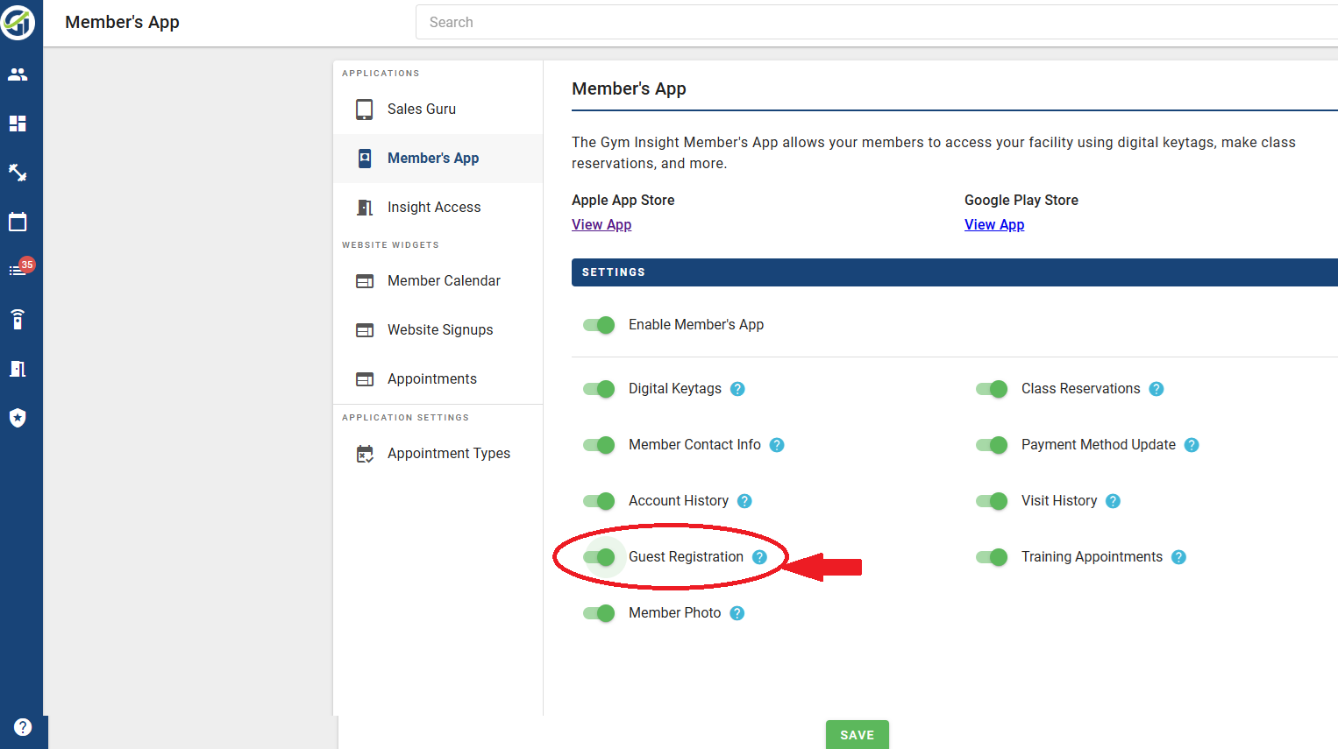Viewport: 1338px width, 749px height.
Task: Open the members people icon in sidebar
Action: (x=18, y=74)
